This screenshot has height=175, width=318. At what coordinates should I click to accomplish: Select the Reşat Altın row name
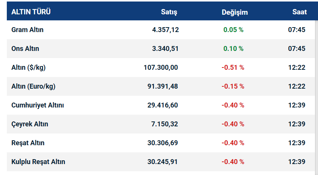pos(28,143)
